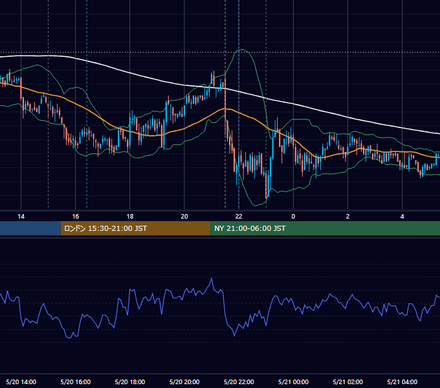The image size is (440, 388).
Task: Click the 5/21 04:00 date label
Action: pyautogui.click(x=402, y=382)
